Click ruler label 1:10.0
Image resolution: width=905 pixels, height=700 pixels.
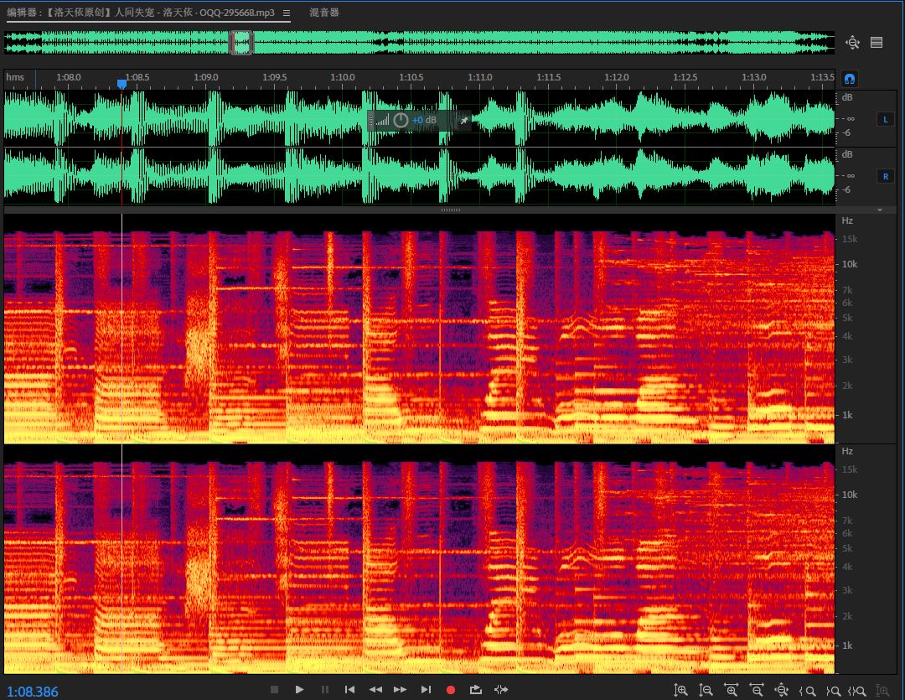(x=343, y=77)
